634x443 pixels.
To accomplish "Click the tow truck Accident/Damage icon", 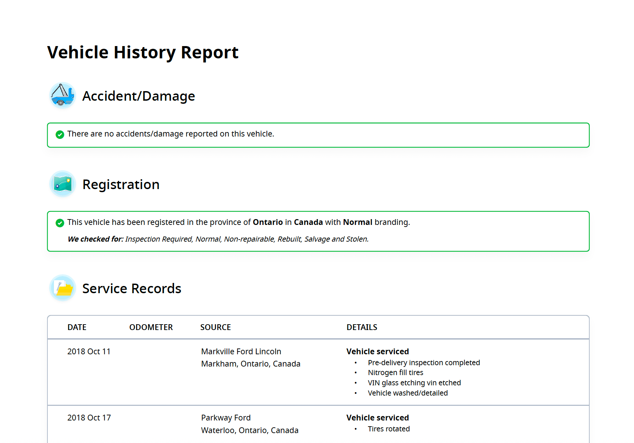I will pyautogui.click(x=62, y=96).
